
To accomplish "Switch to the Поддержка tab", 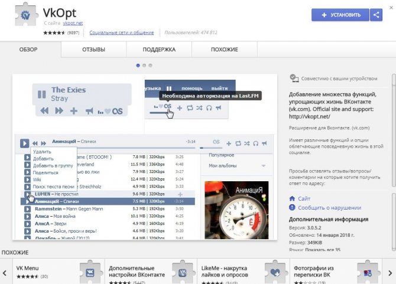I will pyautogui.click(x=159, y=50).
